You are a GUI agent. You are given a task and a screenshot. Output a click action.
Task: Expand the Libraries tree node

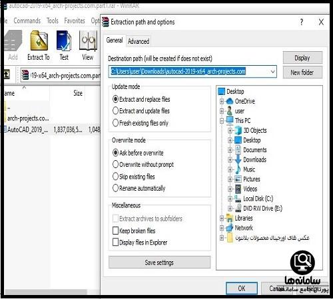222,218
